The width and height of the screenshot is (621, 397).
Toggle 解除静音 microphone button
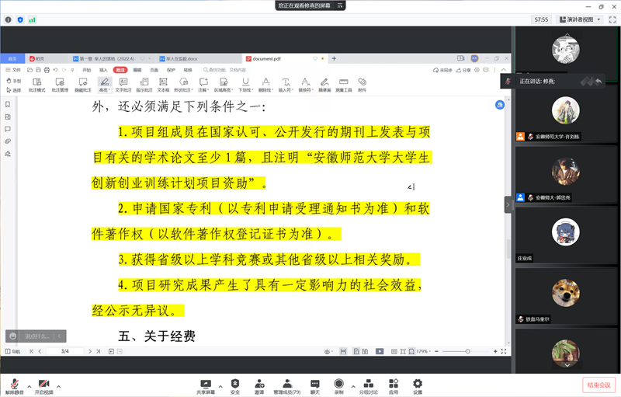pos(14,385)
